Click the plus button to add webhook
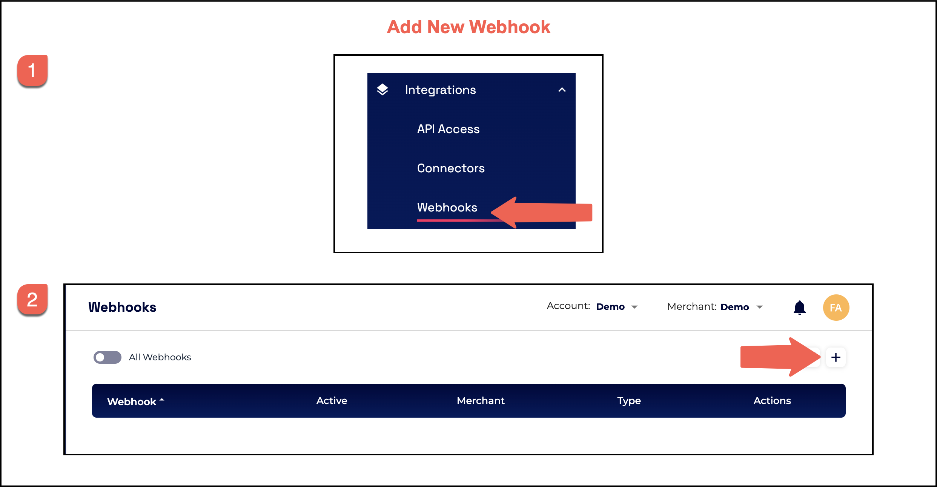Screen dimensions: 937x487 [x=836, y=357]
